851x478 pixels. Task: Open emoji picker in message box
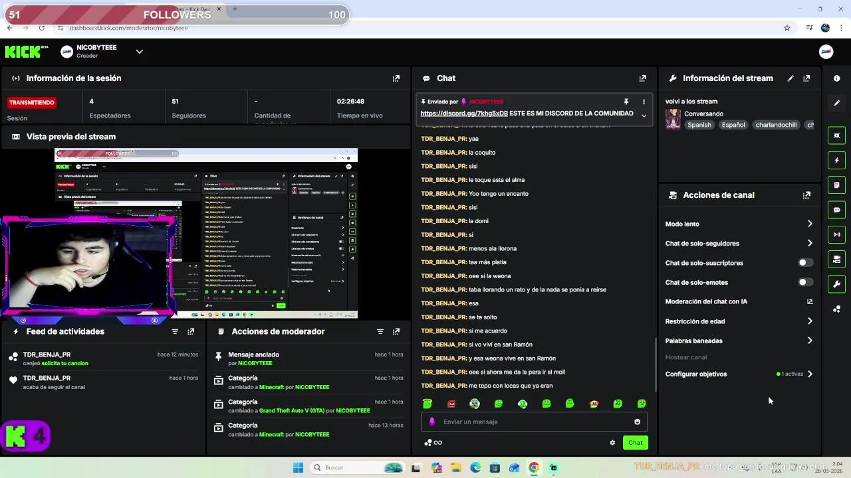click(637, 422)
